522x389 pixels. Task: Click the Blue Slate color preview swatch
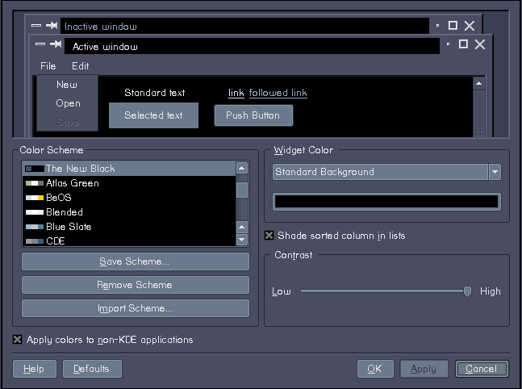click(35, 227)
